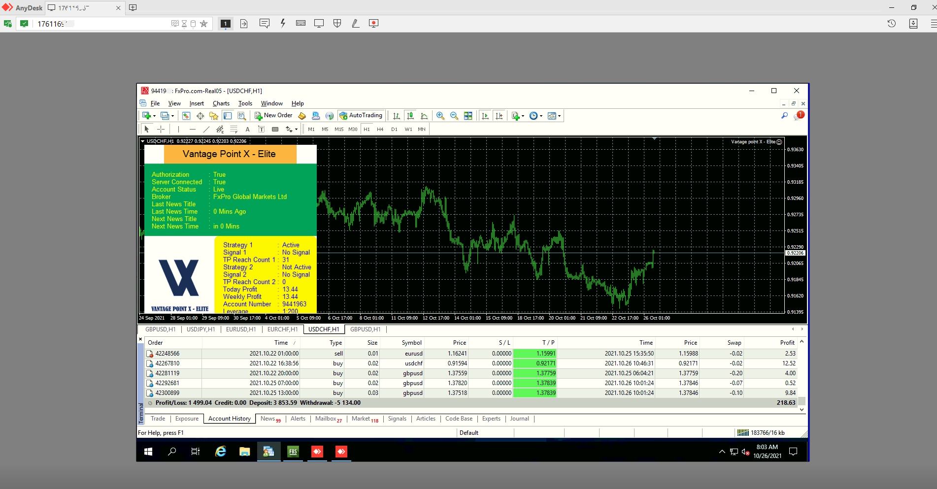Viewport: 937px width, 489px height.
Task: Switch to H4 timeframe
Action: click(x=380, y=129)
